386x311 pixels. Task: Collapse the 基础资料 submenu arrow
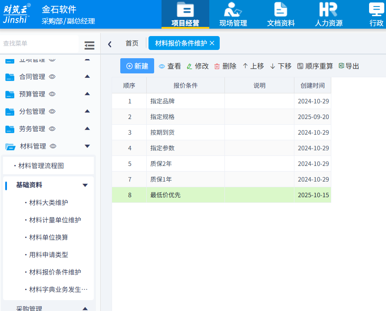pos(85,185)
